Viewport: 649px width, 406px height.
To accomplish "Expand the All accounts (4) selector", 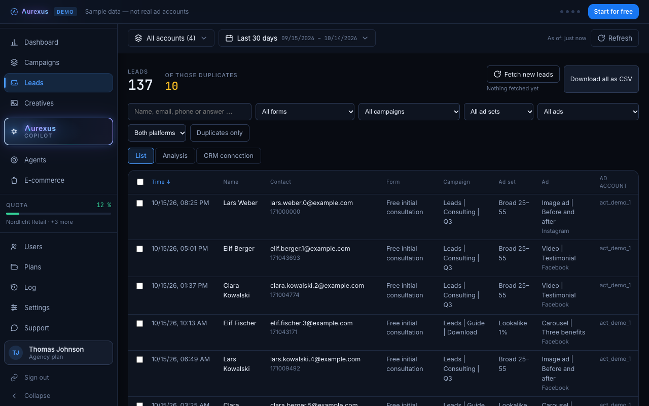I will coord(171,38).
